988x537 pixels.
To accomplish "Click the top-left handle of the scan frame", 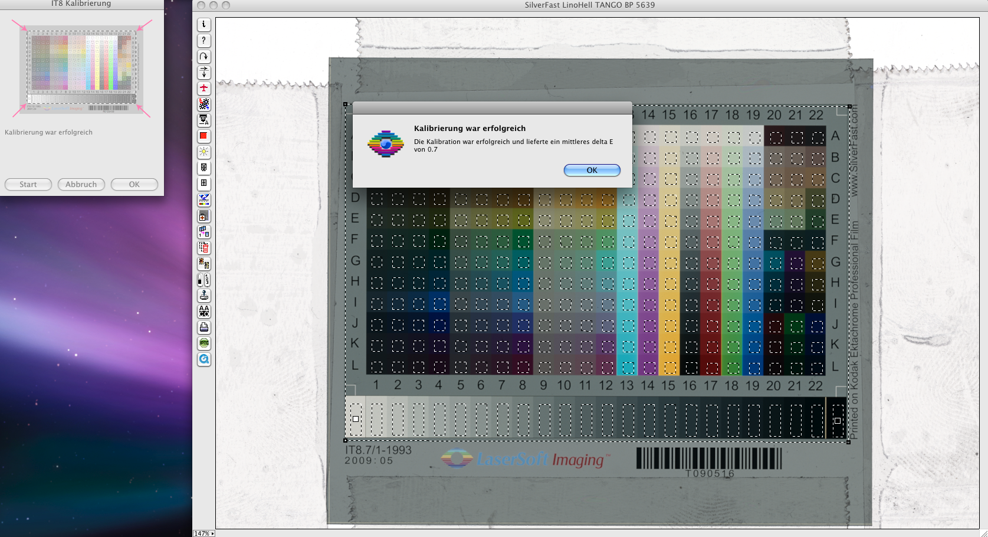I will [x=346, y=104].
